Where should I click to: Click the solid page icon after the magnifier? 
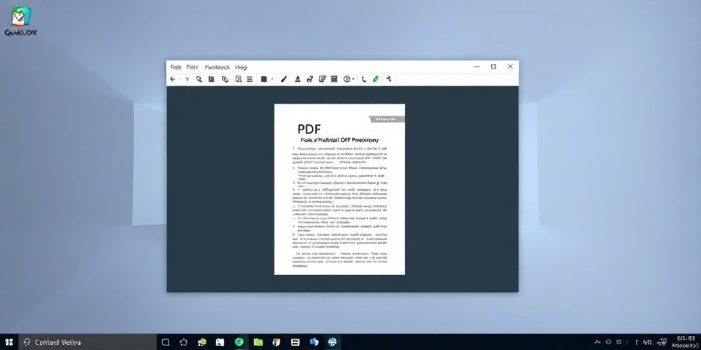212,79
